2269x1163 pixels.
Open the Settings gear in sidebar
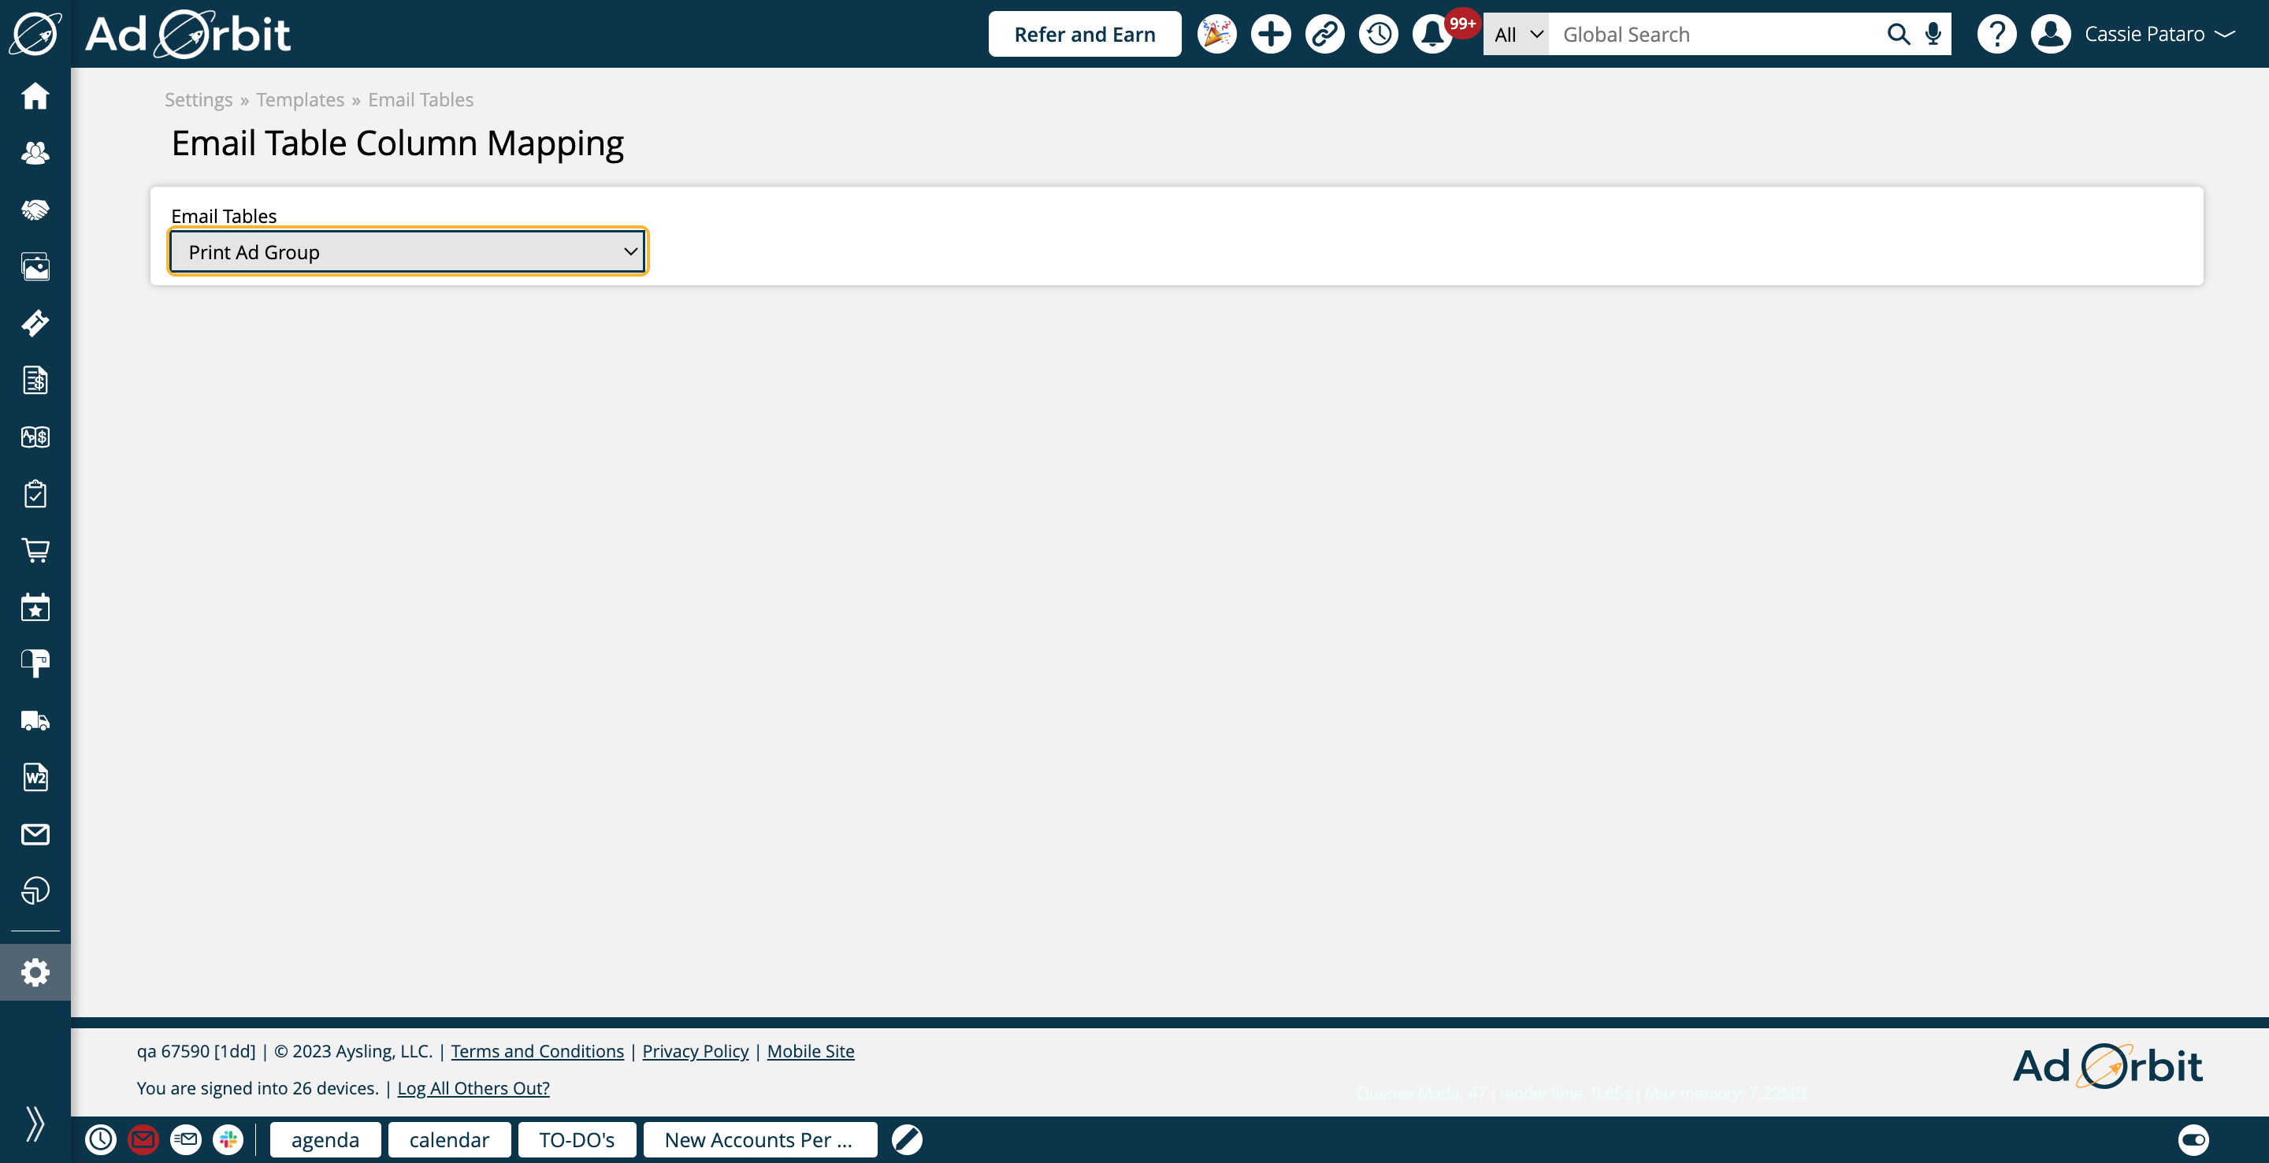(x=35, y=972)
